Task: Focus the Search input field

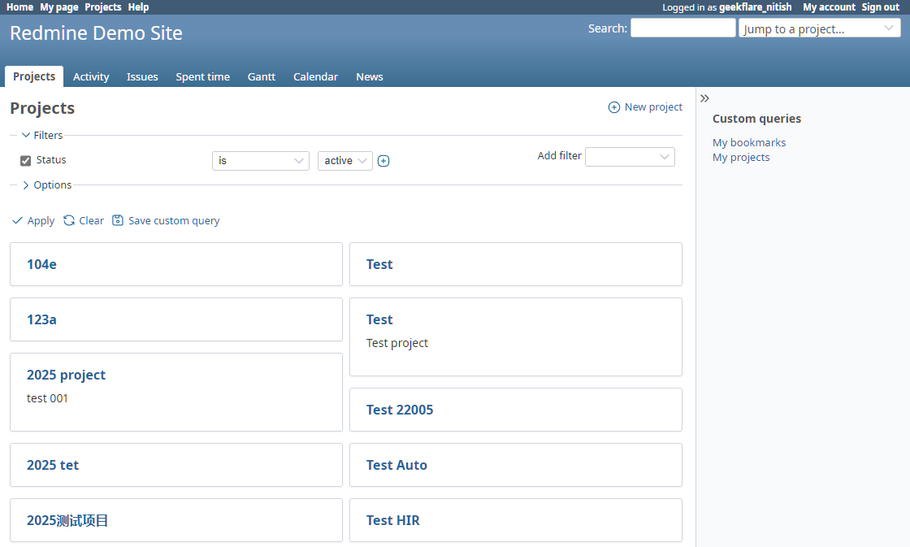Action: coord(683,28)
